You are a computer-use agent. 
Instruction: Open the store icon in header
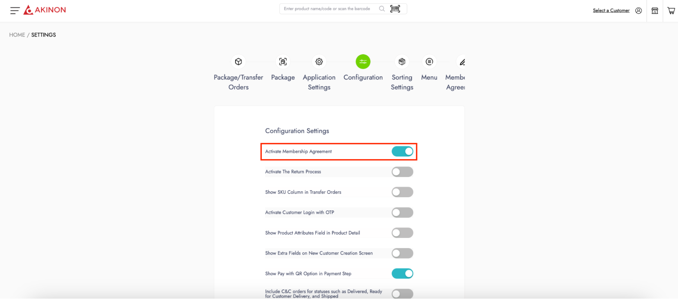(655, 11)
